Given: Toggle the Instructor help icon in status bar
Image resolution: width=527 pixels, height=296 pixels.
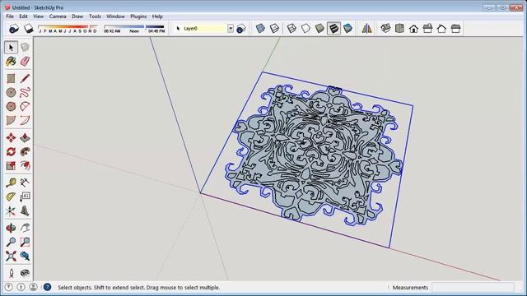Looking at the screenshot, I should click(48, 287).
